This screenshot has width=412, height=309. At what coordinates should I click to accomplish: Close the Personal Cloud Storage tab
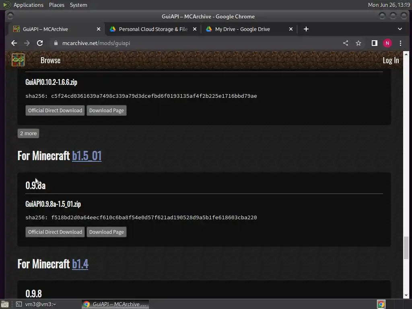(195, 29)
